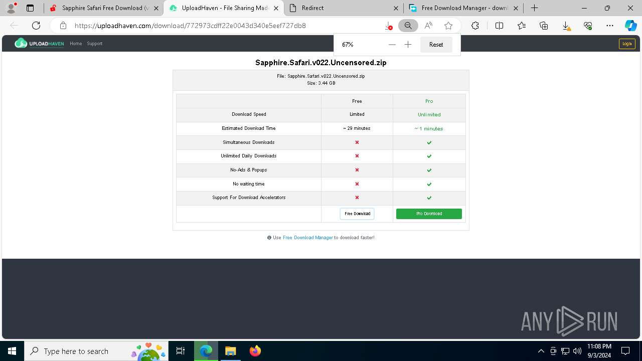
Task: Switch to Sapphire Safari Free Download tab
Action: click(104, 8)
